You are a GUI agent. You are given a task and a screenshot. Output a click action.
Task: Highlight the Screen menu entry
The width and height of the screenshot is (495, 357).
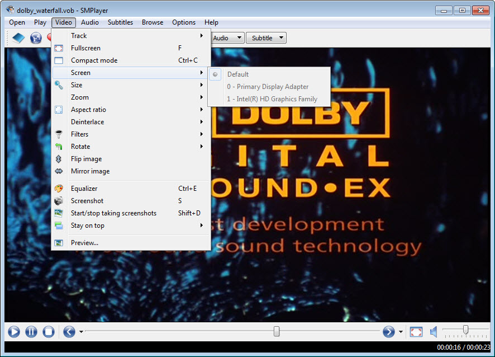click(131, 73)
